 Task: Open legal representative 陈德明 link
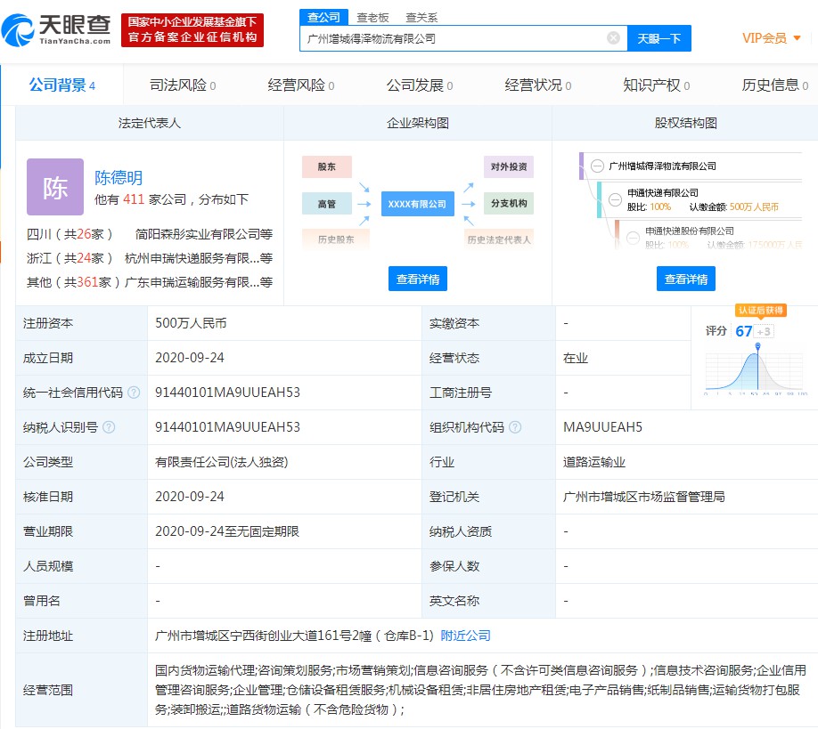pyautogui.click(x=119, y=178)
